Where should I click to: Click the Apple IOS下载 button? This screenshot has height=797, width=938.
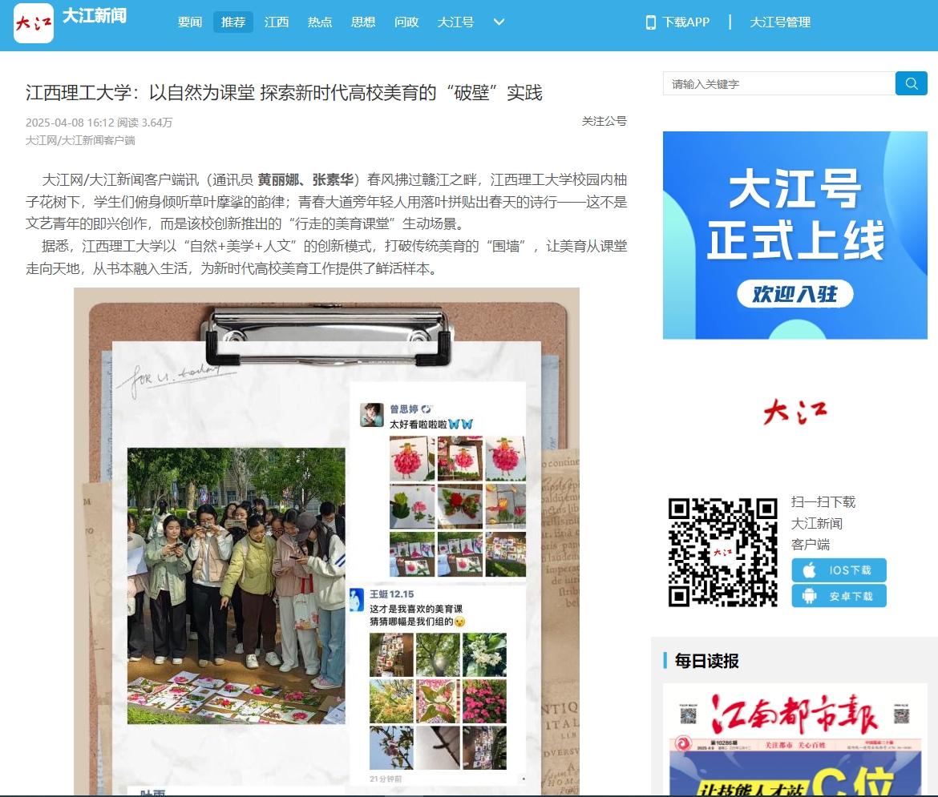coord(839,570)
